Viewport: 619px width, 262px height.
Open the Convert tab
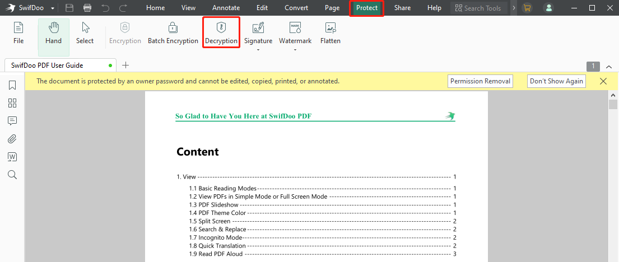coord(296,8)
